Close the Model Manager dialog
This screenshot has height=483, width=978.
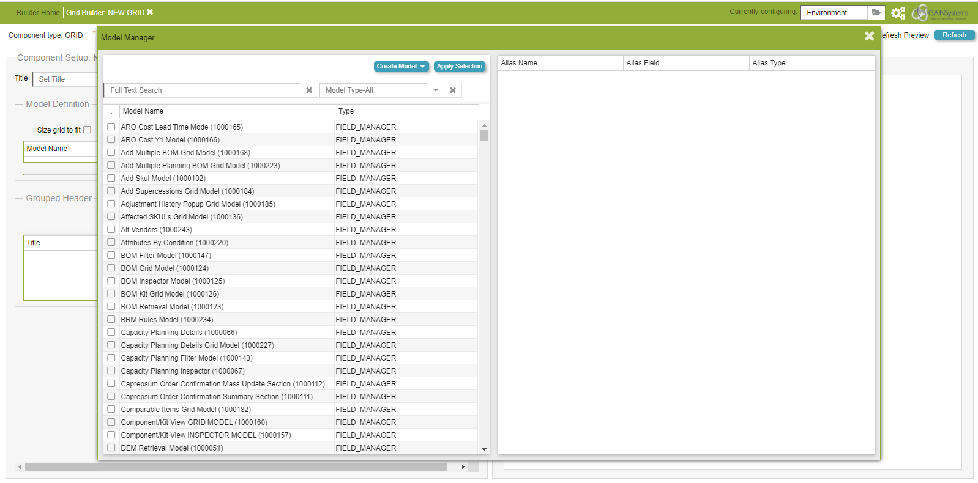click(x=869, y=37)
